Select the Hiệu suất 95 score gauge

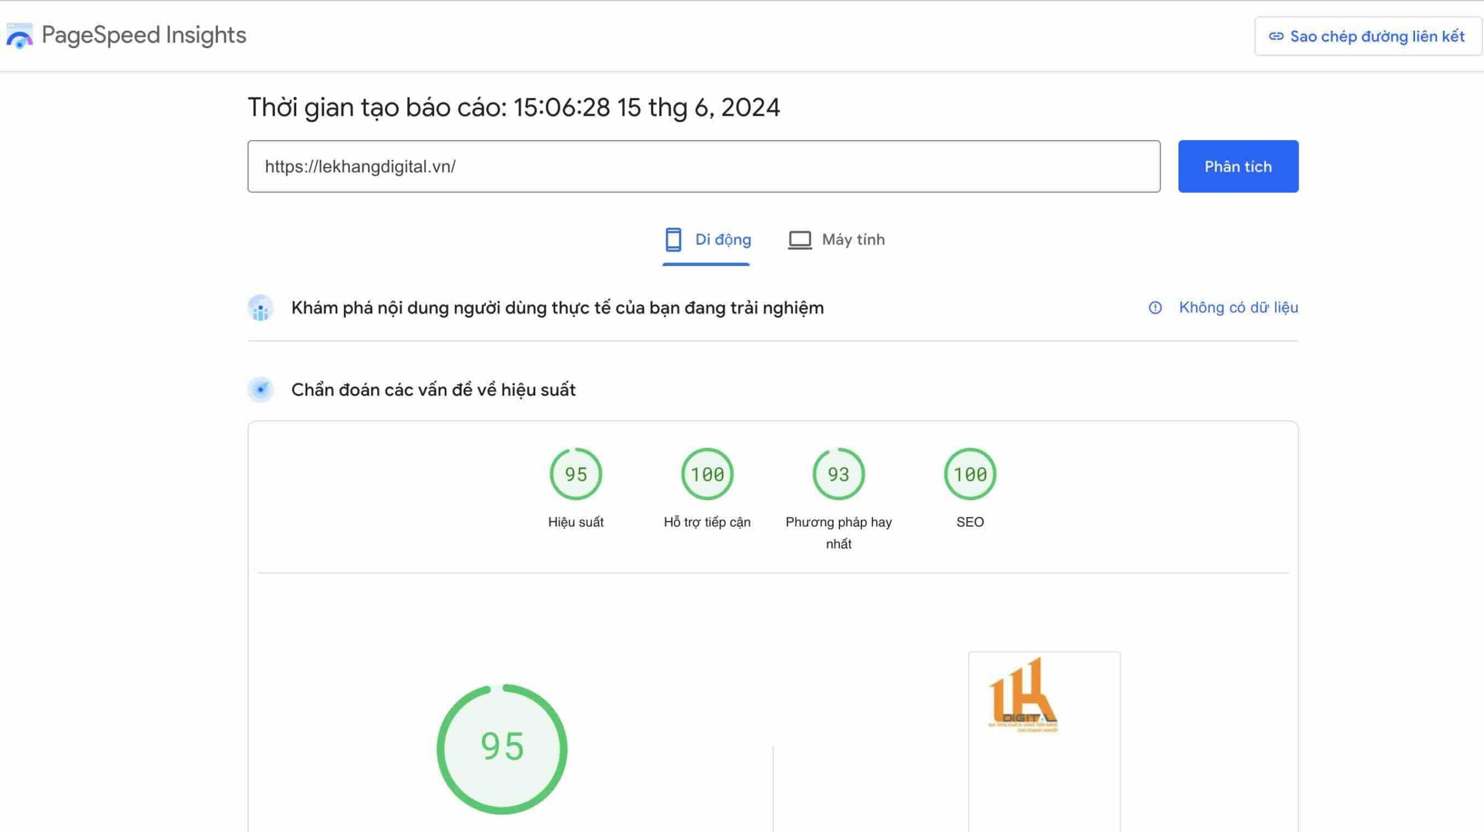click(x=576, y=474)
